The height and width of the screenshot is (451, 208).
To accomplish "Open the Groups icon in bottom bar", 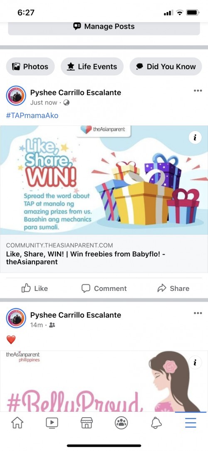I will pos(121,423).
